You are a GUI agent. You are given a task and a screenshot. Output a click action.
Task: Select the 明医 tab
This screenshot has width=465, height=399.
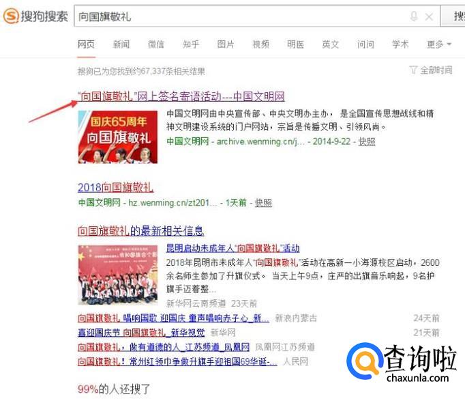[x=295, y=44]
